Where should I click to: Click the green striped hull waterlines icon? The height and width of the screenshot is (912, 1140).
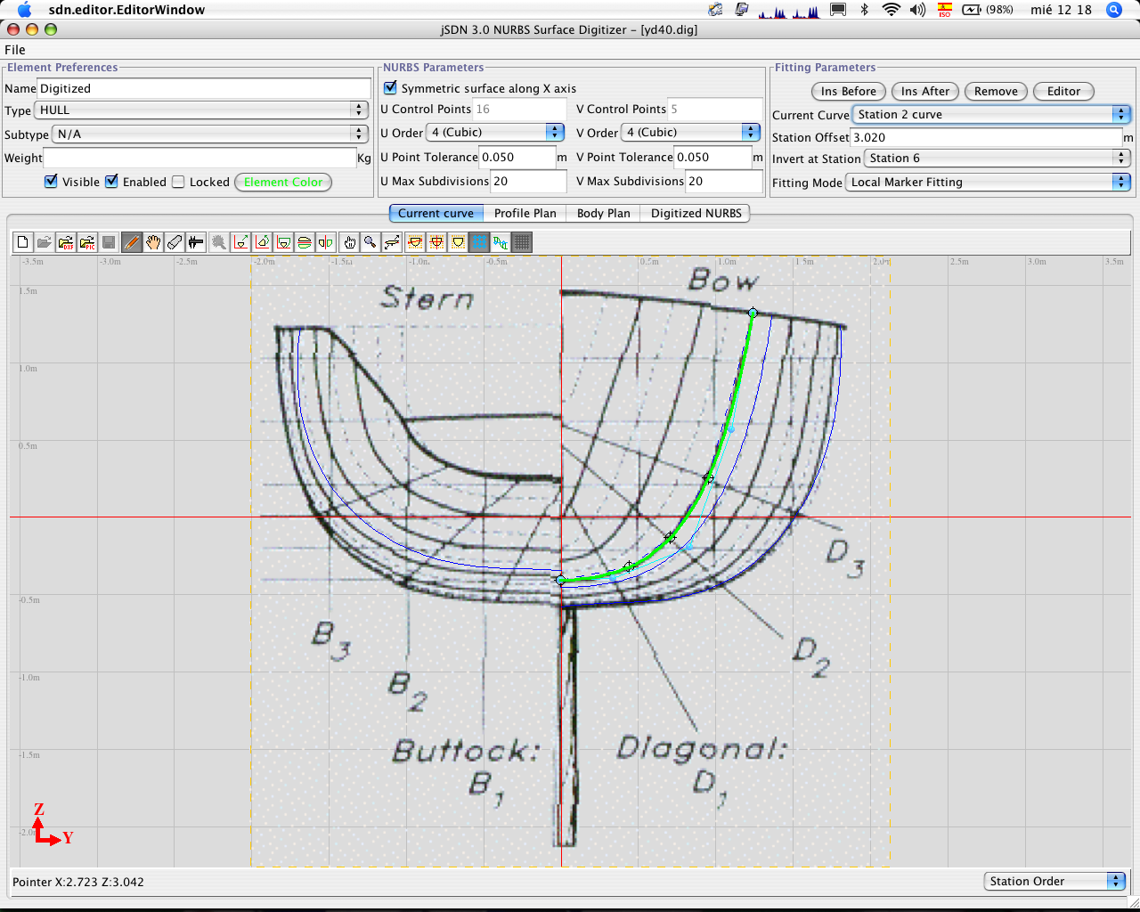click(x=305, y=242)
